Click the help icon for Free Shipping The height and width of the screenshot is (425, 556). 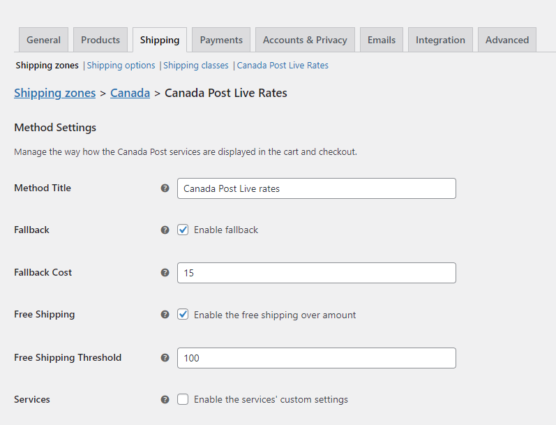pos(165,314)
